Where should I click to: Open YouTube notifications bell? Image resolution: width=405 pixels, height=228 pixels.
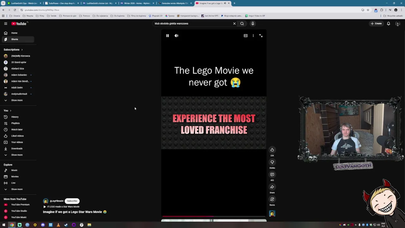coord(389,23)
